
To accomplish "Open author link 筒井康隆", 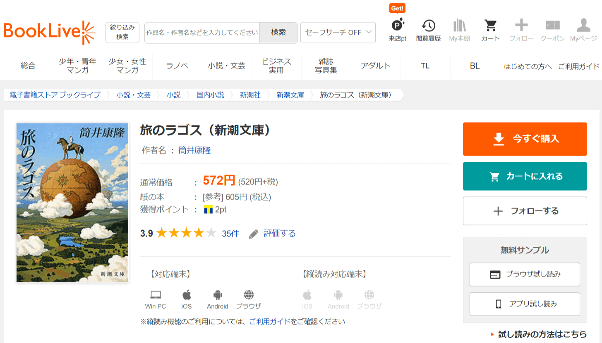I will (x=194, y=150).
